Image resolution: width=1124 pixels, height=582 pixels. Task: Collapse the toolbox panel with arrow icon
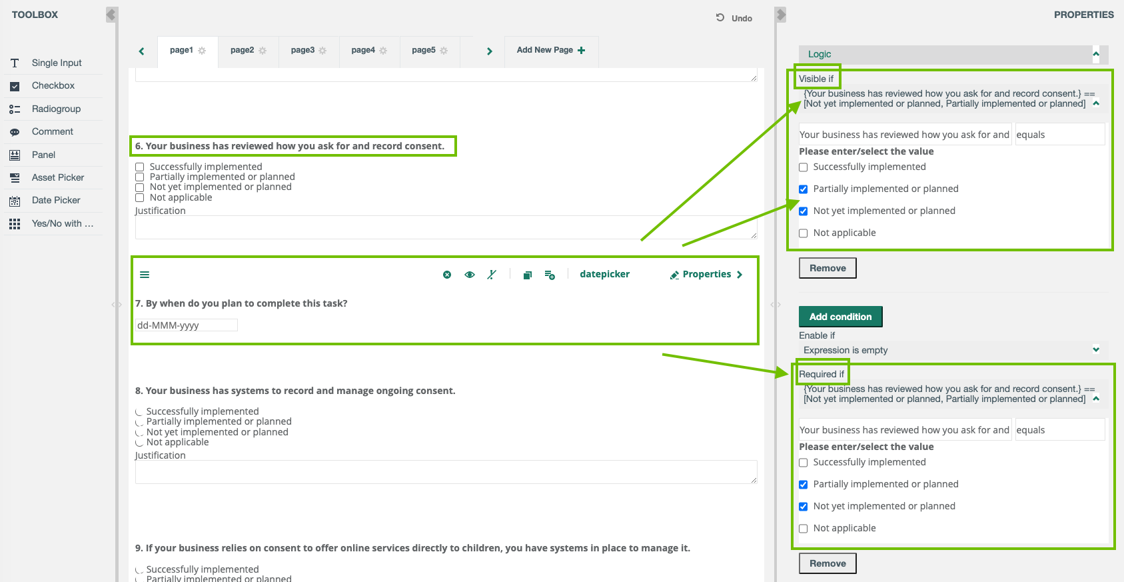click(111, 15)
